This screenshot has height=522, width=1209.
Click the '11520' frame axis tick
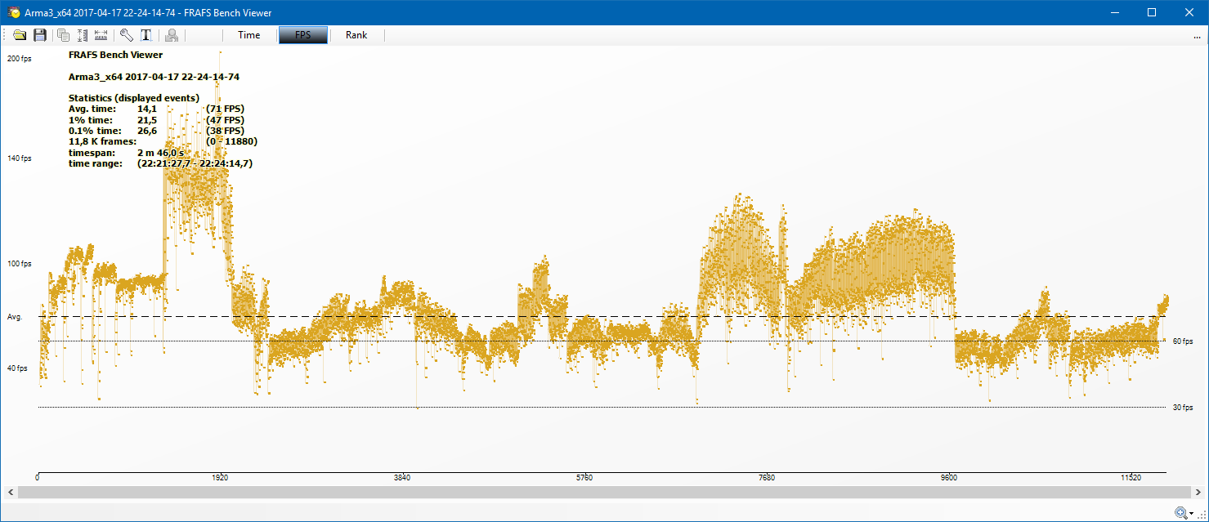1131,478
